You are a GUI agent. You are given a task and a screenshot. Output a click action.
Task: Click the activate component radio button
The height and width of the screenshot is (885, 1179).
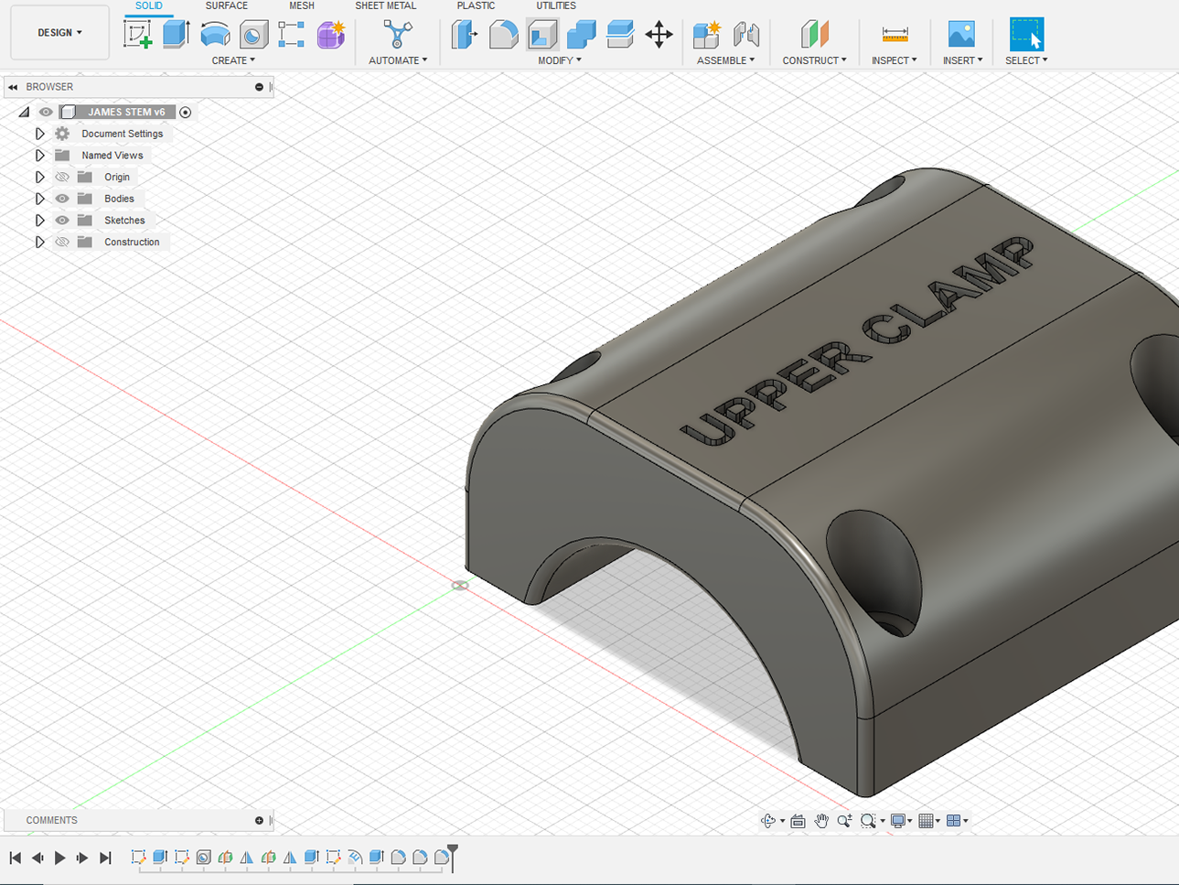186,112
